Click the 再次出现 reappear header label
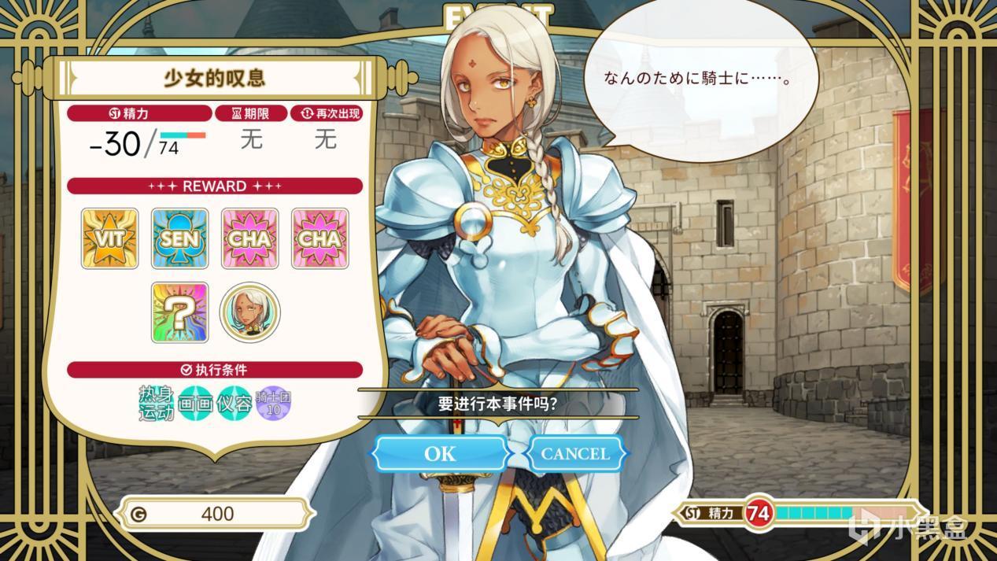 pyautogui.click(x=326, y=114)
